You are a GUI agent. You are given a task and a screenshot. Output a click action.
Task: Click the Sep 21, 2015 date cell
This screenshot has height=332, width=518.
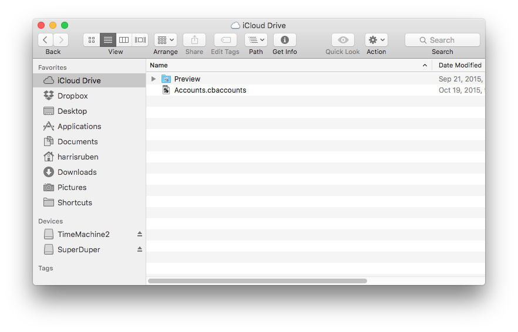click(460, 79)
